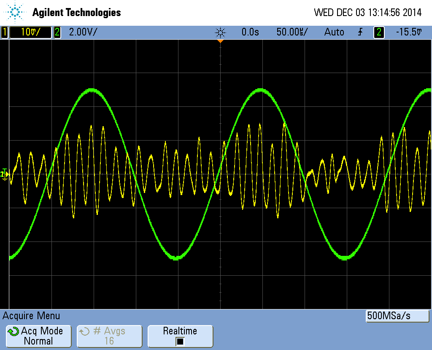Viewport: 432px width, 350px height.
Task: Open the # Avgs 16 softkey
Action: (109, 336)
